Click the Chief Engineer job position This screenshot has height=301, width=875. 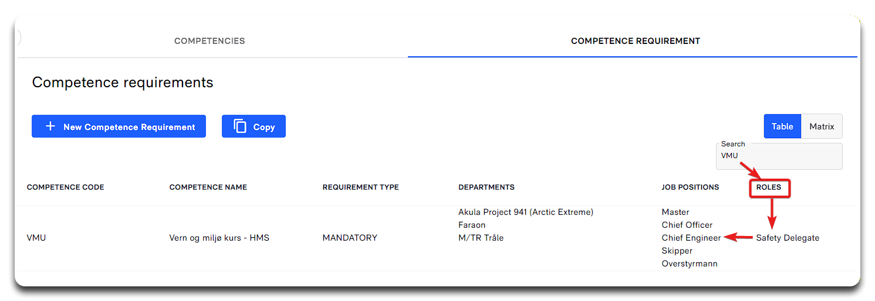[x=691, y=238]
